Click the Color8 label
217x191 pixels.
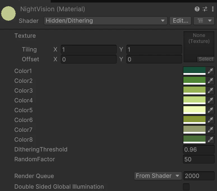click(x=24, y=139)
